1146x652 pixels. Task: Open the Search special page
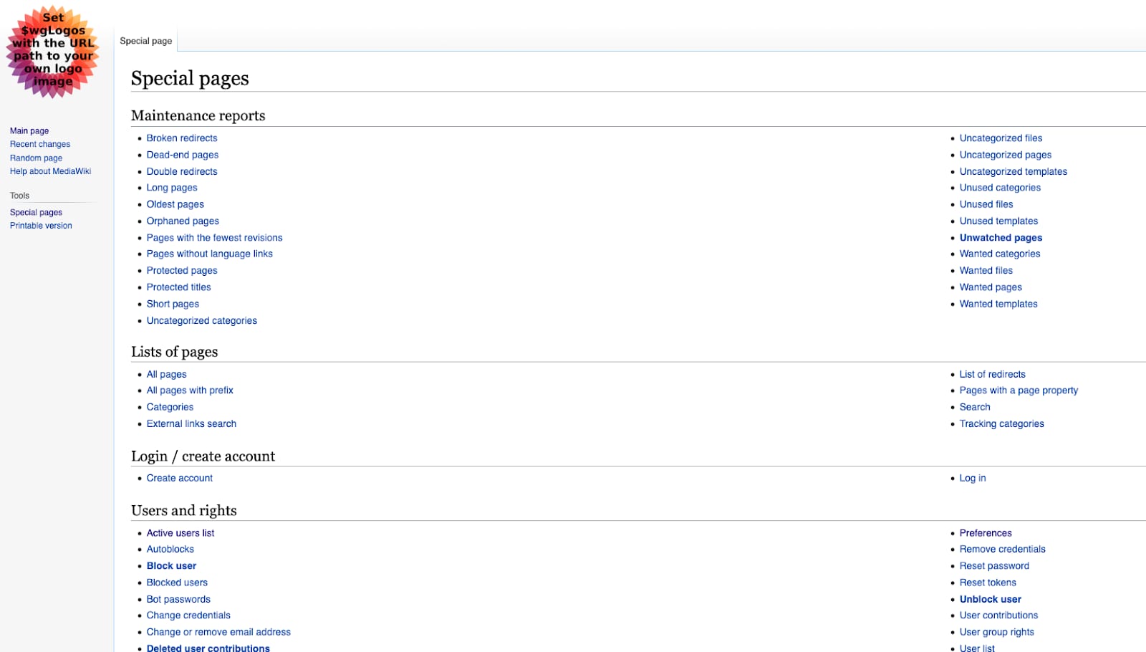975,406
